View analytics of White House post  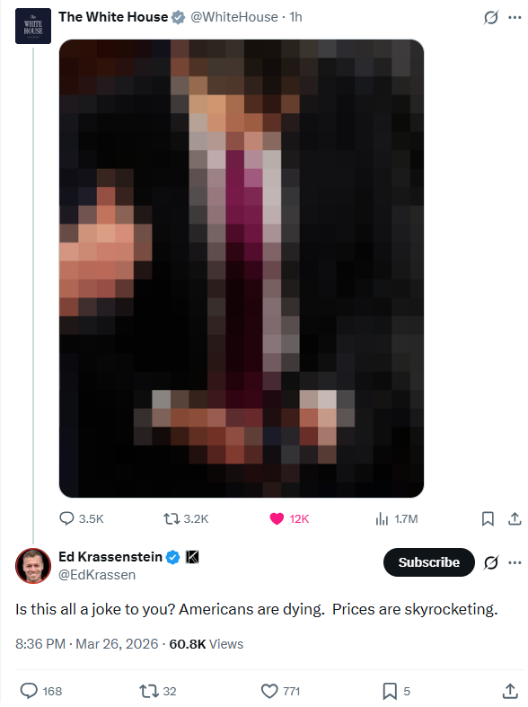click(x=397, y=518)
